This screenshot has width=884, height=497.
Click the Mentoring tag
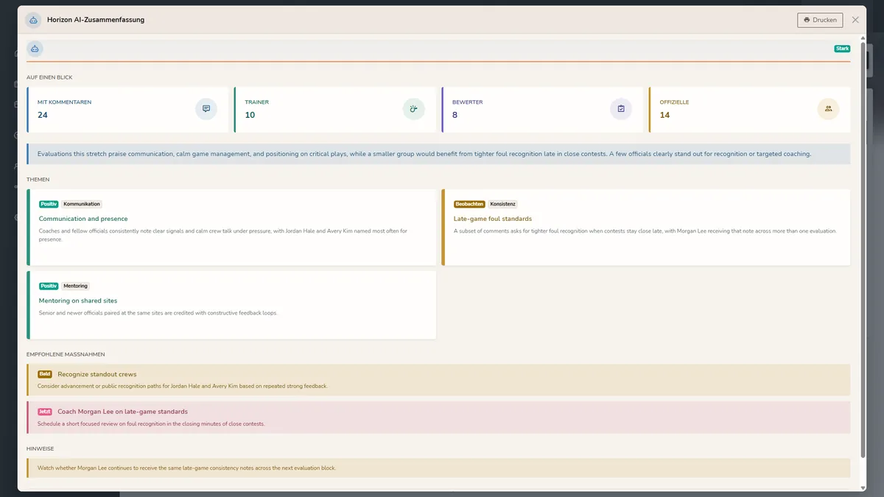[75, 286]
